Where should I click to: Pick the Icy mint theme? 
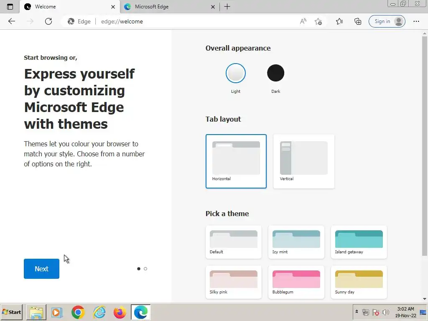[x=296, y=242]
